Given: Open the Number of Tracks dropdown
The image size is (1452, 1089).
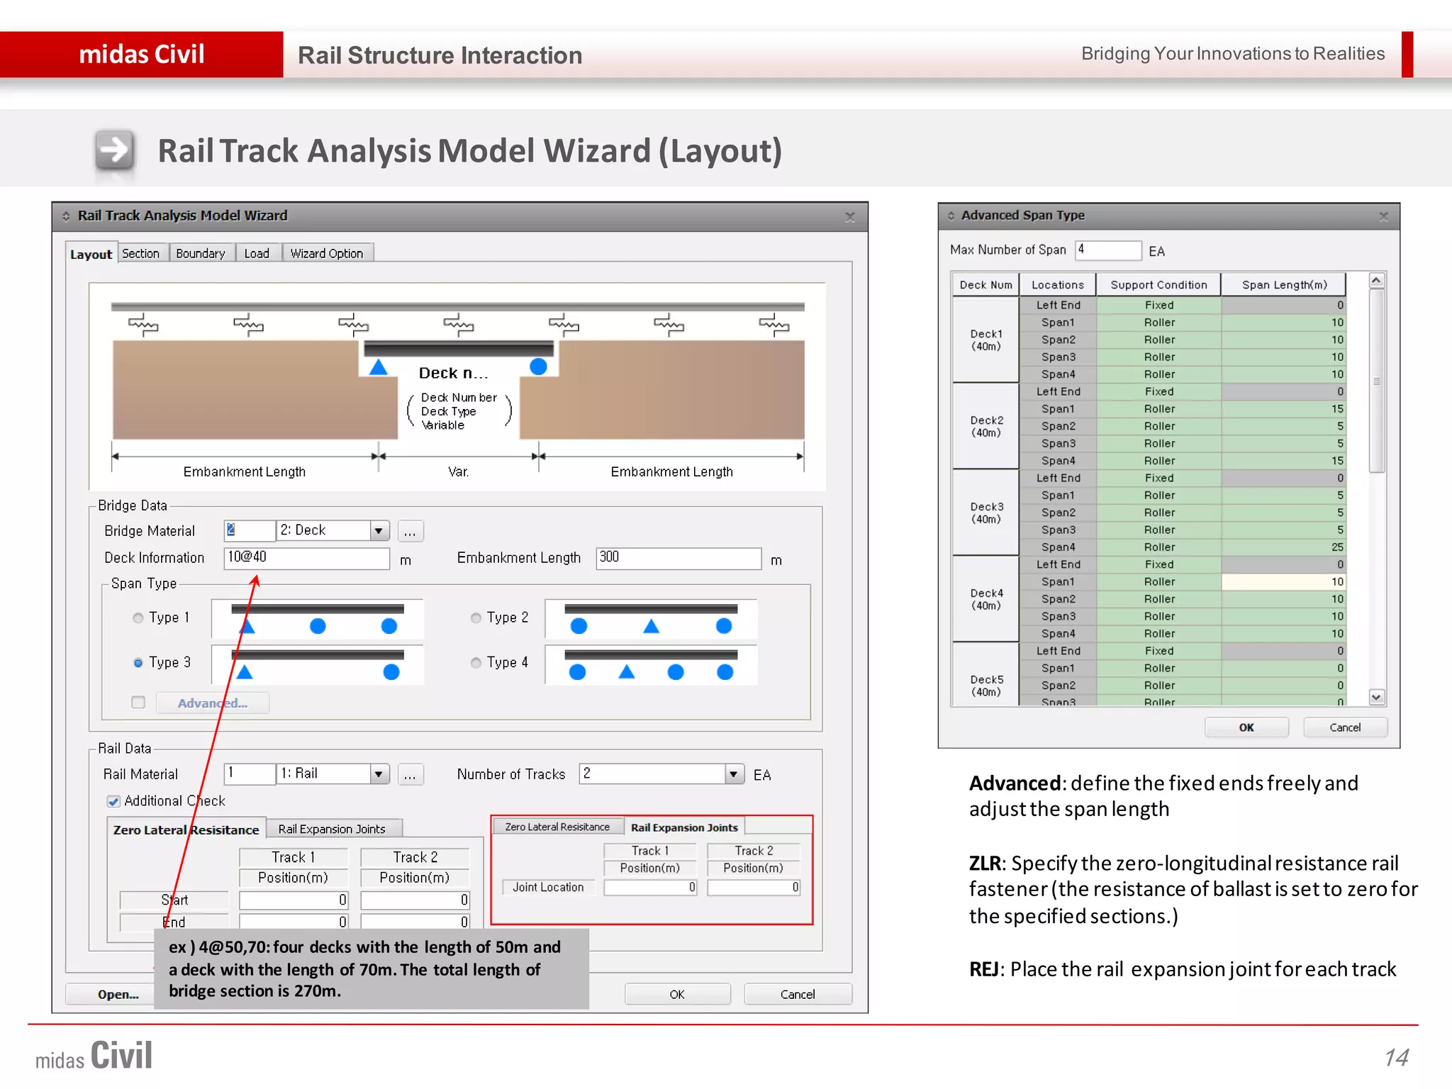Looking at the screenshot, I should 734,774.
